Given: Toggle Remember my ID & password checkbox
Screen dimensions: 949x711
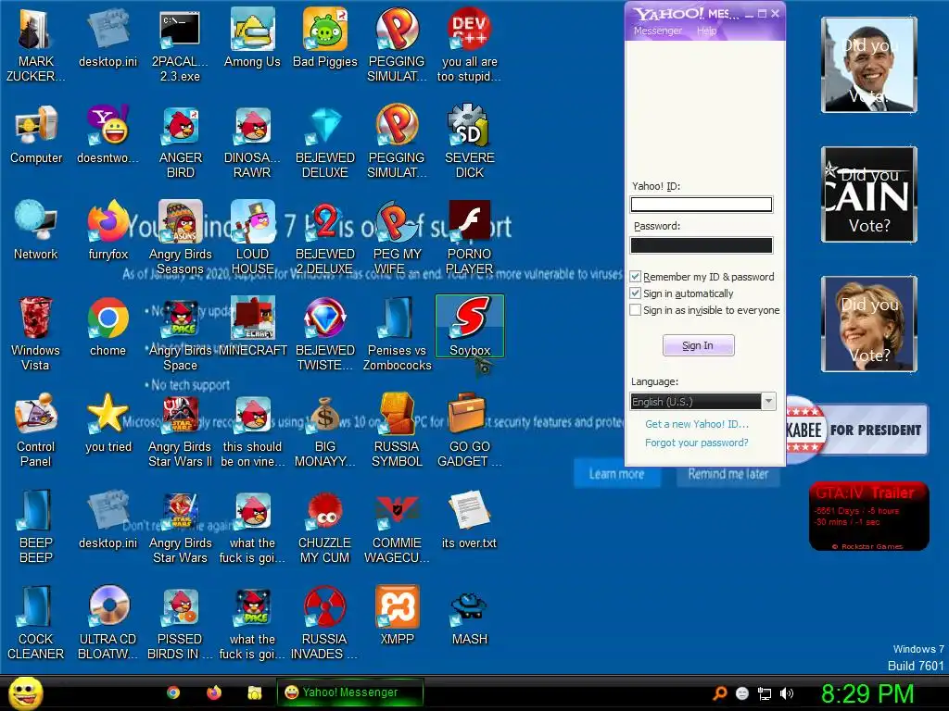Looking at the screenshot, I should pos(636,277).
